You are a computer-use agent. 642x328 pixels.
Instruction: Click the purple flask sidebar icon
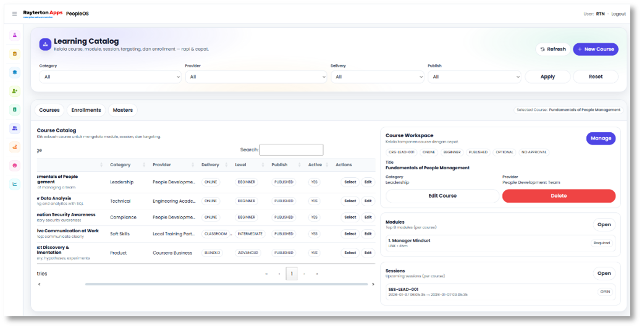(x=15, y=35)
